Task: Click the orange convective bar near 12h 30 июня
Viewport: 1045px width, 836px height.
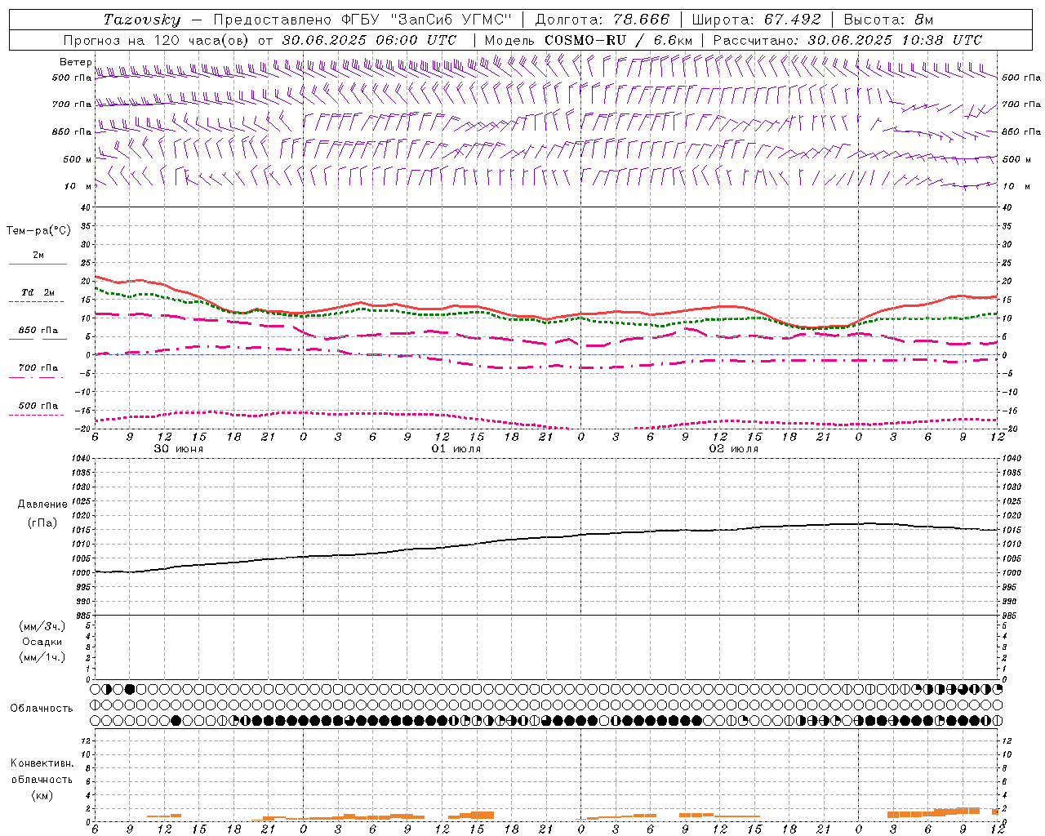Action: click(x=164, y=816)
